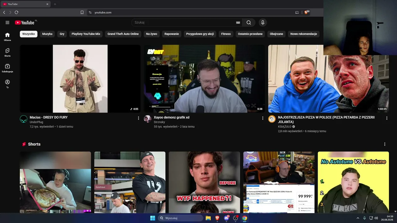Click the Windows Wyszukaj taskbar search box

(x=181, y=218)
